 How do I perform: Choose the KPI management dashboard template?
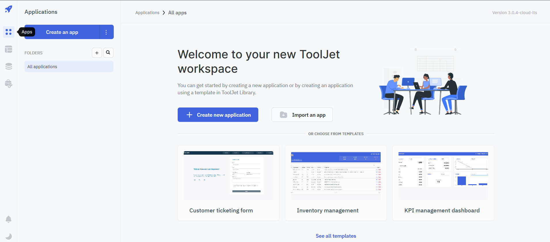tap(443, 183)
